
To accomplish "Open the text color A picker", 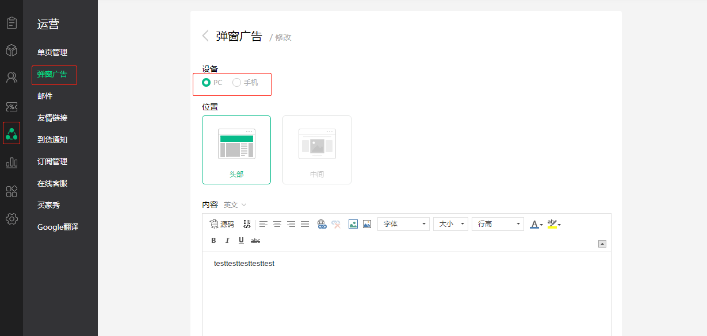I will (x=536, y=224).
